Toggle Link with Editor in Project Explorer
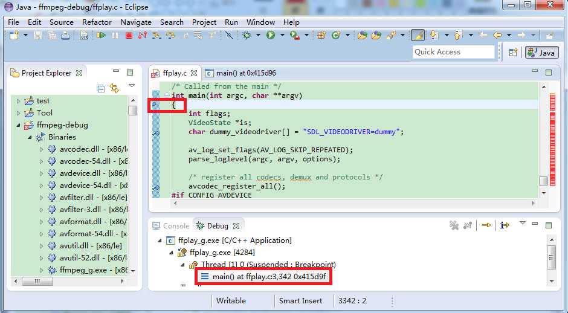Screen dimensions: 568x313 (x=114, y=88)
